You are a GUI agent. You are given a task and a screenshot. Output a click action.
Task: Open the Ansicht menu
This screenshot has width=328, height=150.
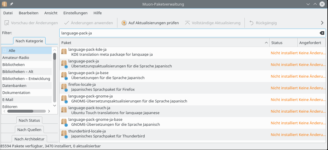point(51,13)
